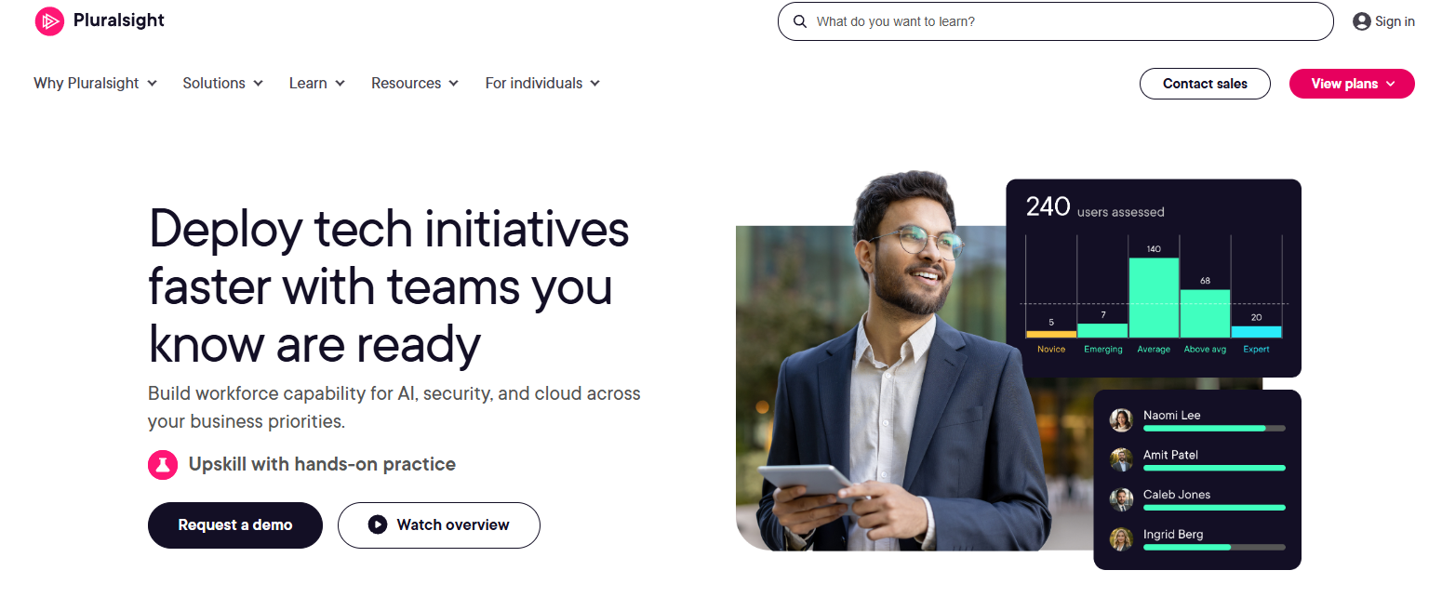This screenshot has width=1442, height=597.
Task: Click the 'Average' chart label
Action: [x=1154, y=350]
